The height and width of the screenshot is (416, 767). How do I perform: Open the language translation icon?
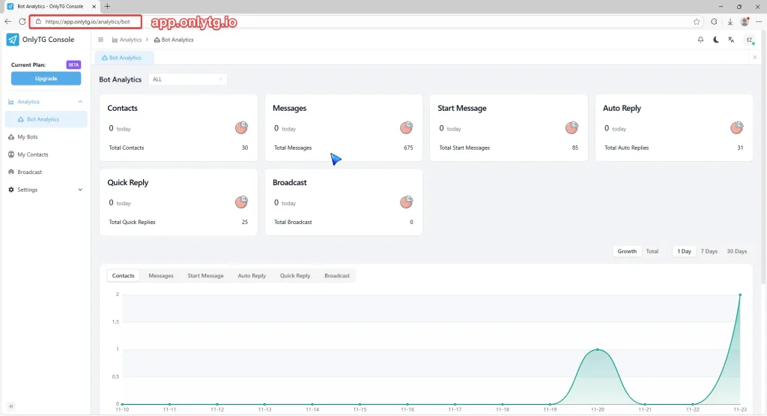pos(731,40)
